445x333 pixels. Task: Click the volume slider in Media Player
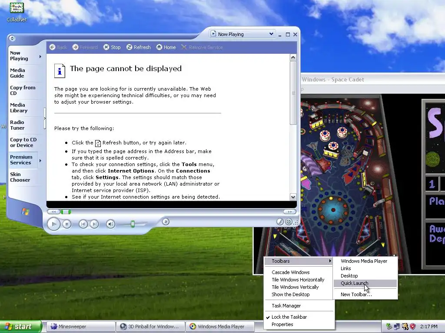pyautogui.click(x=133, y=224)
